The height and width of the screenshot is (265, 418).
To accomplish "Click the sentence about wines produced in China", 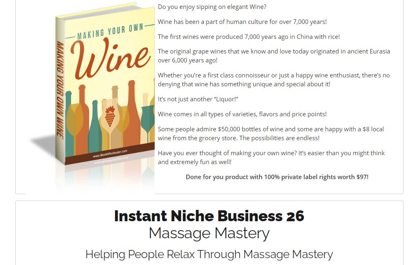I will pos(249,36).
